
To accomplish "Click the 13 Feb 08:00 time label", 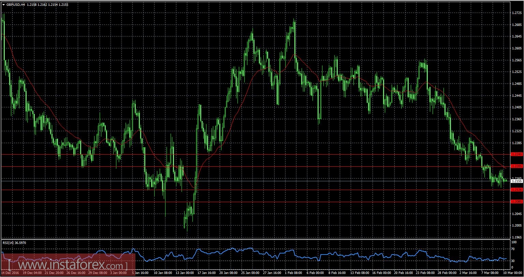I will pyautogui.click(x=359, y=273).
